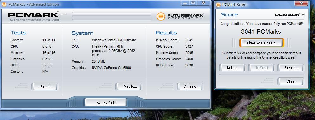
Task: Open Details... in Score window
Action: point(234,68)
